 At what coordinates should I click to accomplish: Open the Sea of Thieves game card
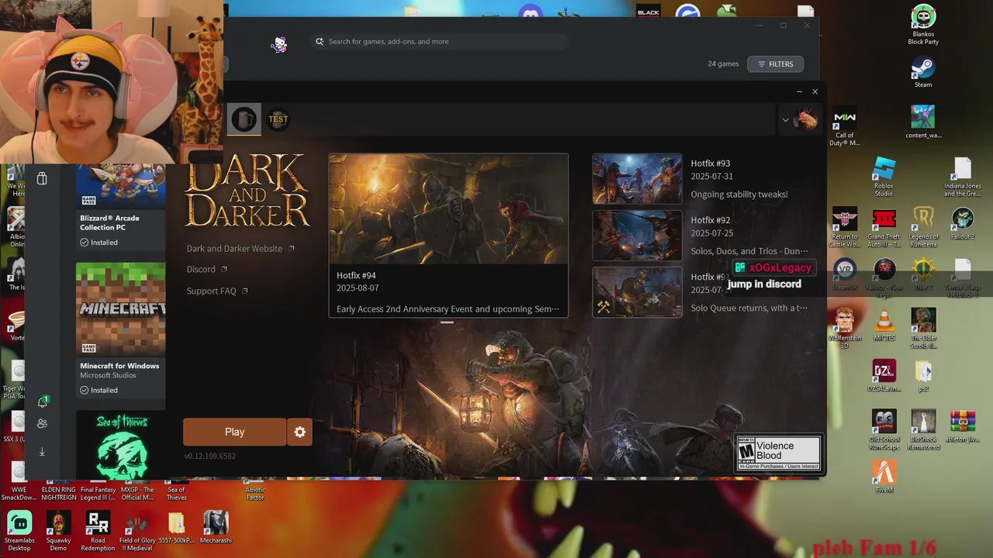(x=120, y=444)
